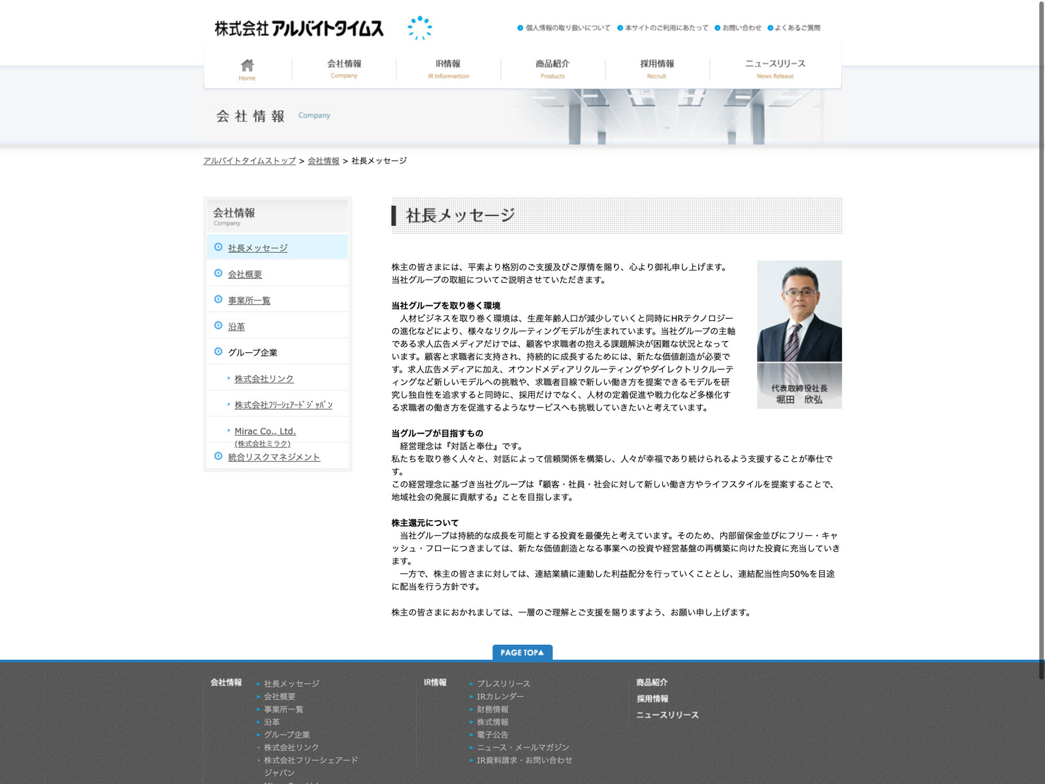This screenshot has height=784, width=1045.
Task: Click the circle icon beside グループ企業 in sidebar
Action: pyautogui.click(x=218, y=351)
